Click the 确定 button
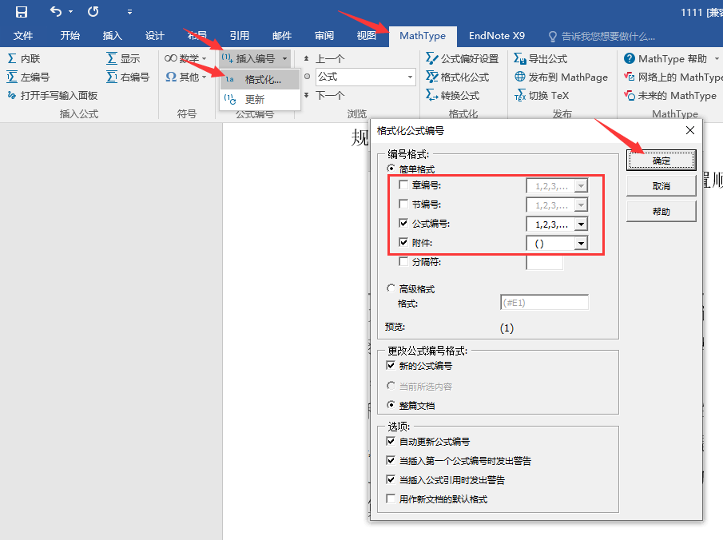Viewport: 723px width, 540px height. coord(661,161)
